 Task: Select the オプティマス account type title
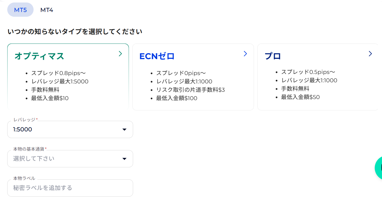(x=39, y=56)
